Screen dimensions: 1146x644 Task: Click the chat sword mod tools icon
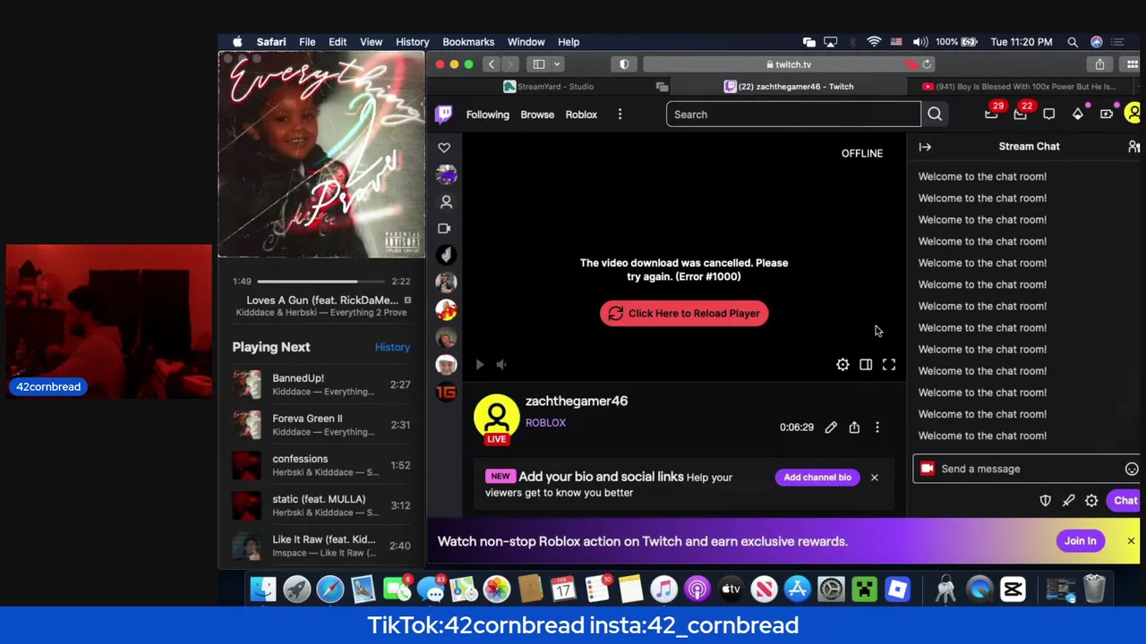(x=1068, y=501)
